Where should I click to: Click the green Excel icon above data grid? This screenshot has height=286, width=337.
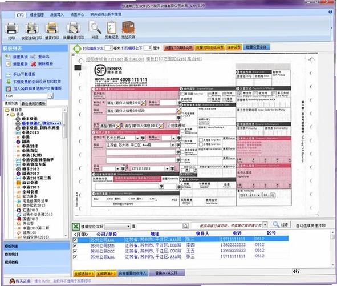(x=76, y=226)
